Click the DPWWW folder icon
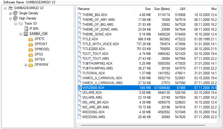This screenshot has width=223, height=129. click(31, 65)
